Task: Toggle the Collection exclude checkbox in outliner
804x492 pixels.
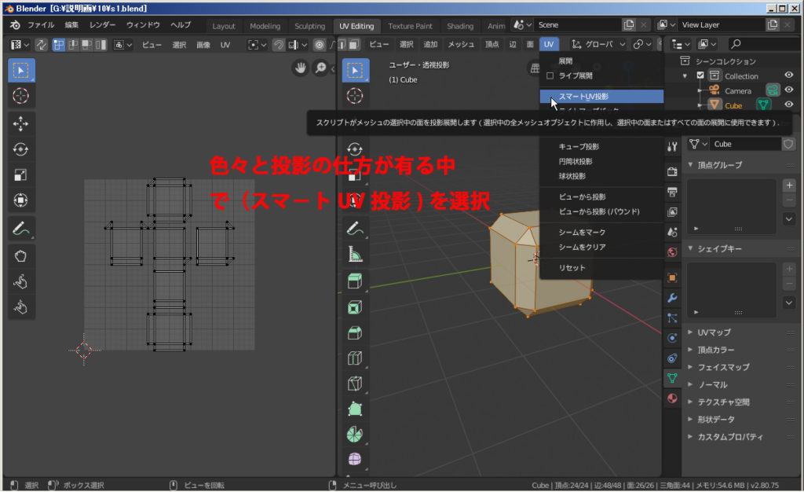Action: 700,75
